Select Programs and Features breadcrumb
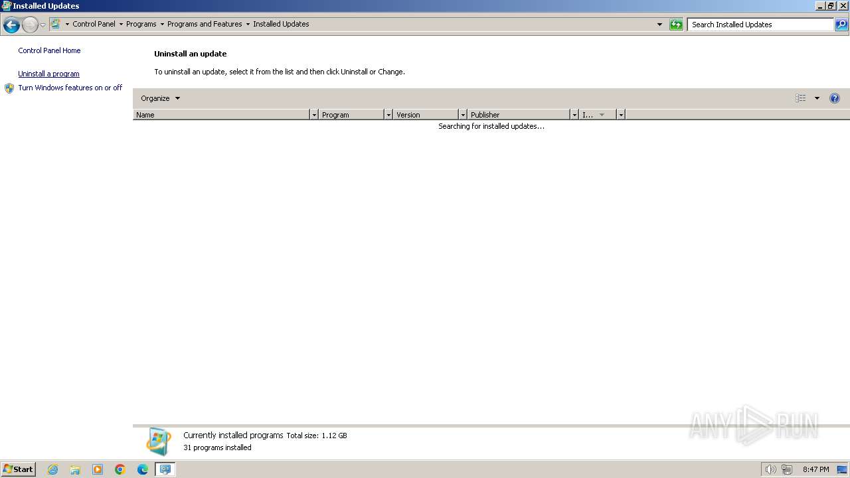This screenshot has height=478, width=850. tap(205, 24)
